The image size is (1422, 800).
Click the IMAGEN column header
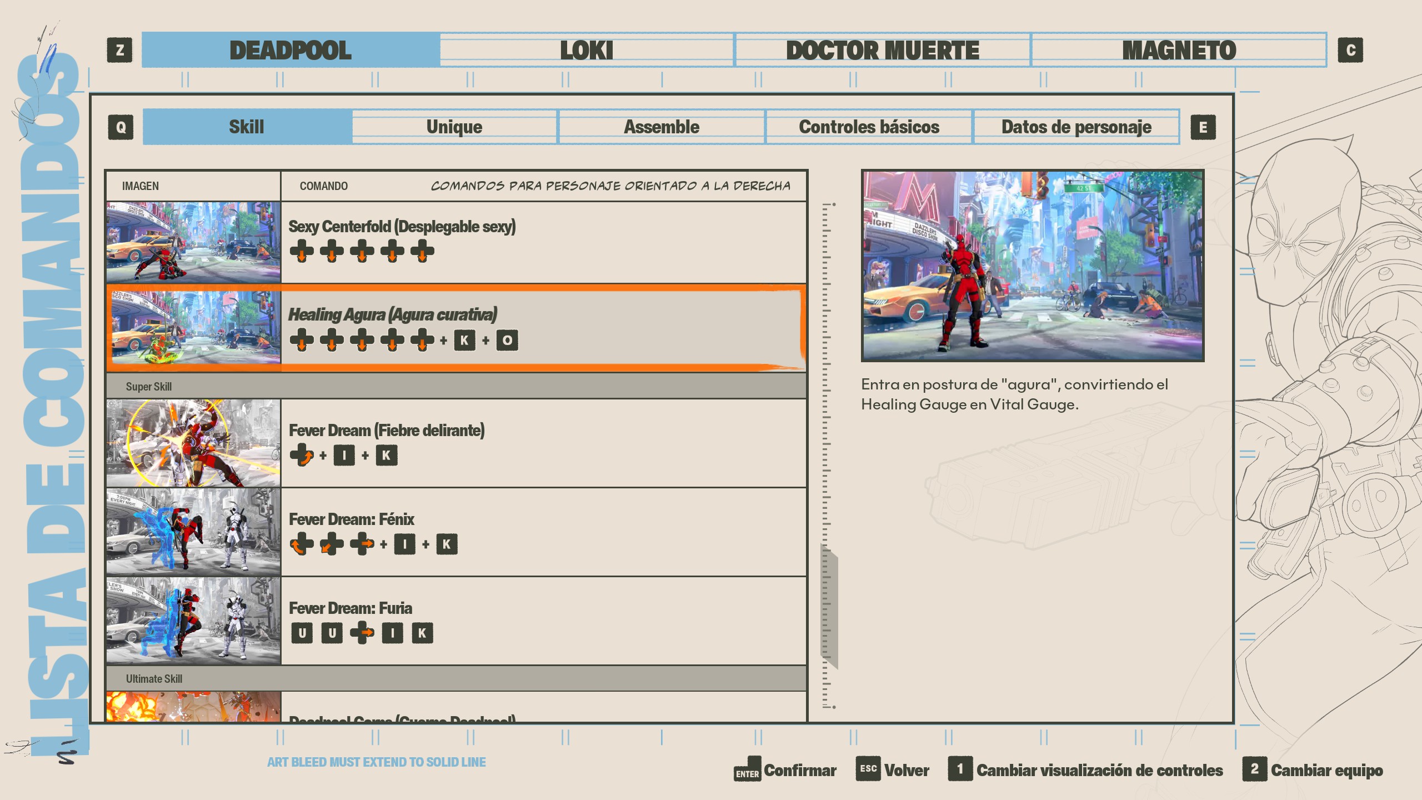[x=141, y=186]
